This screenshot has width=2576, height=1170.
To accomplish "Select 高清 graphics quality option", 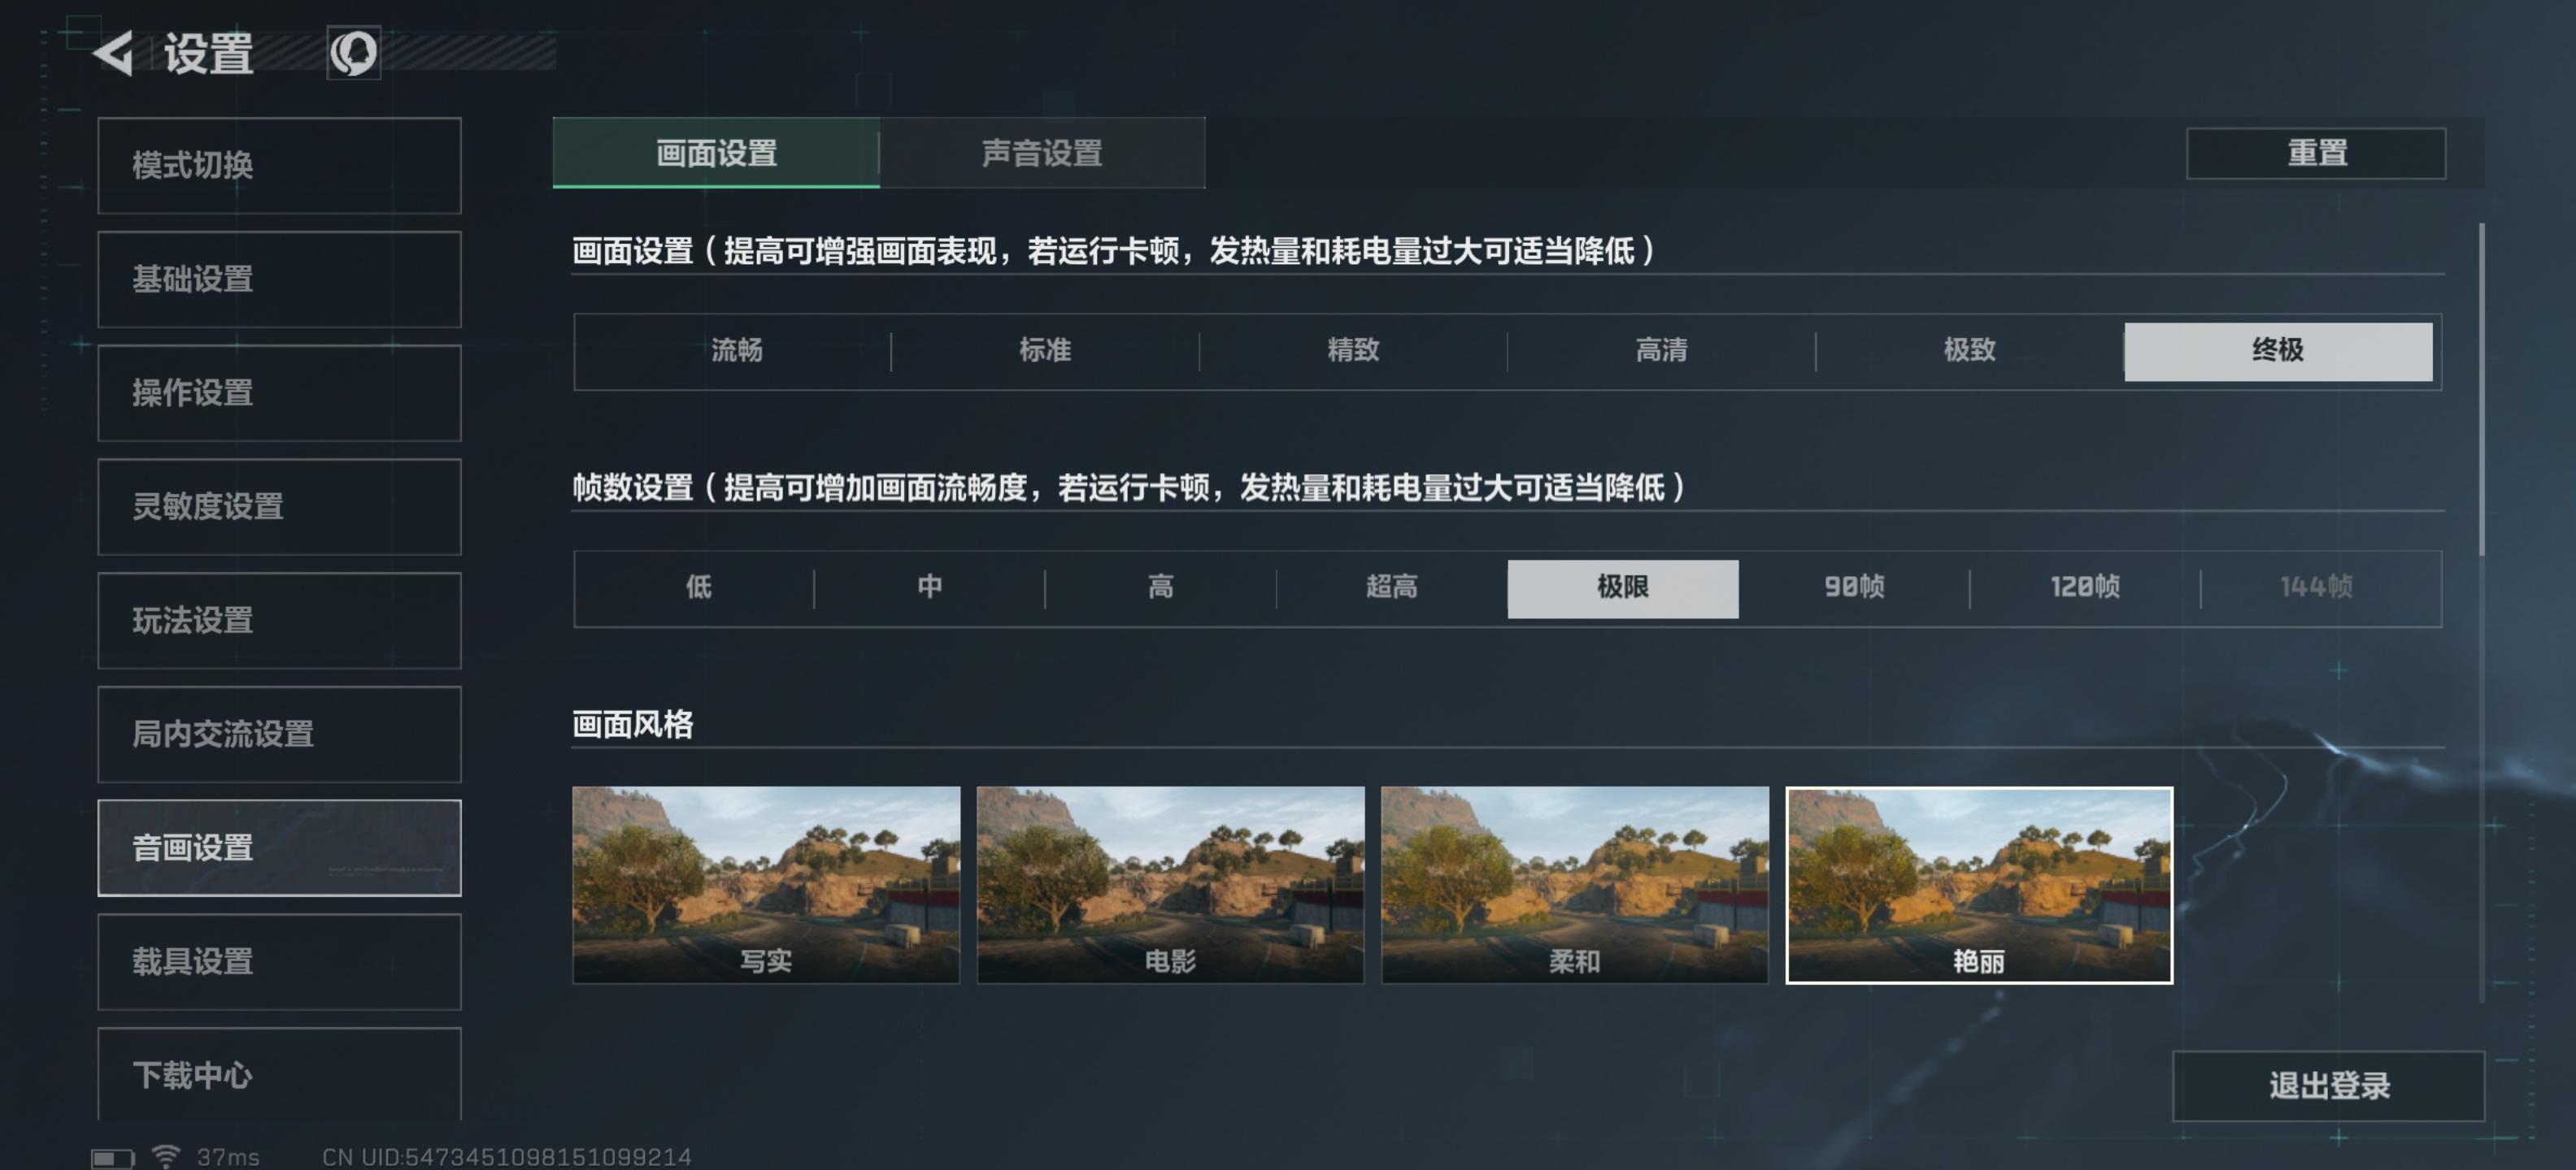I will click(x=1661, y=351).
